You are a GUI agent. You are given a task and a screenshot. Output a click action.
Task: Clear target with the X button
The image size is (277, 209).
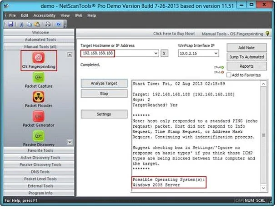(164, 53)
